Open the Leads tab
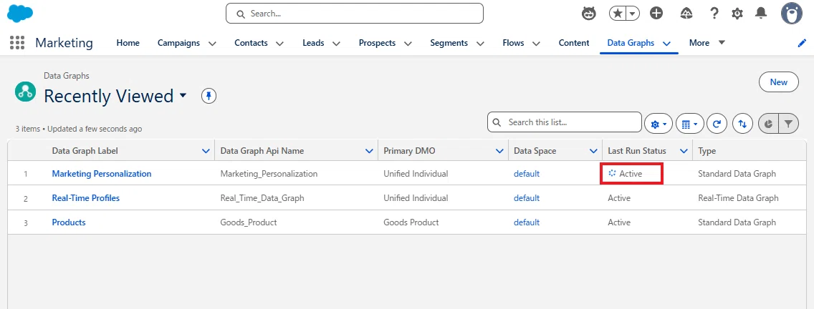The image size is (814, 309). click(x=313, y=43)
